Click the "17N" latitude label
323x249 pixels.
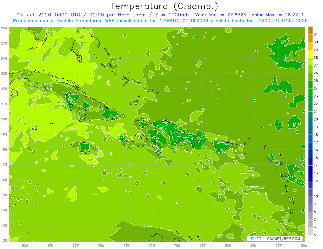(x=4, y=165)
